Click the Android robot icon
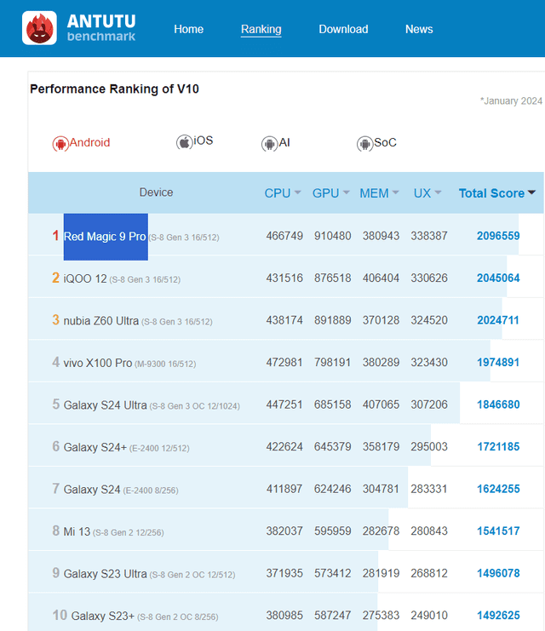 click(x=60, y=143)
